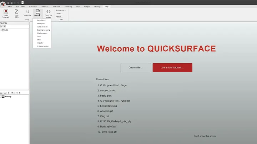Undo using the title bar arrow icon
Image resolution: width=257 pixels, height=144 pixels.
click(15, 2)
